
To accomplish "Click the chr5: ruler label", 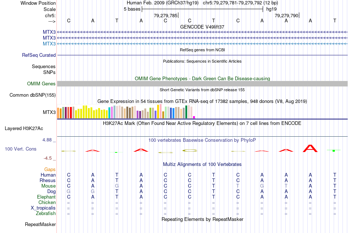I will point(50,15).
